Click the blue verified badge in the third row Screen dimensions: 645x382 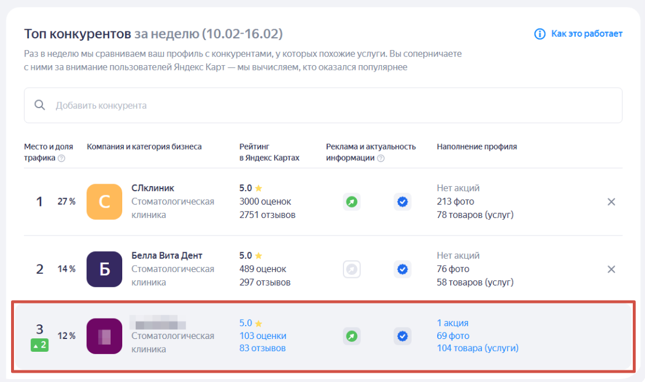402,336
